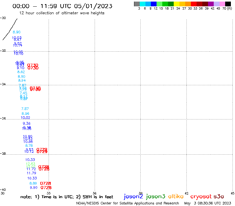The image size is (235, 206).
Task: Click wave height value 7.45
Action: point(23,93)
